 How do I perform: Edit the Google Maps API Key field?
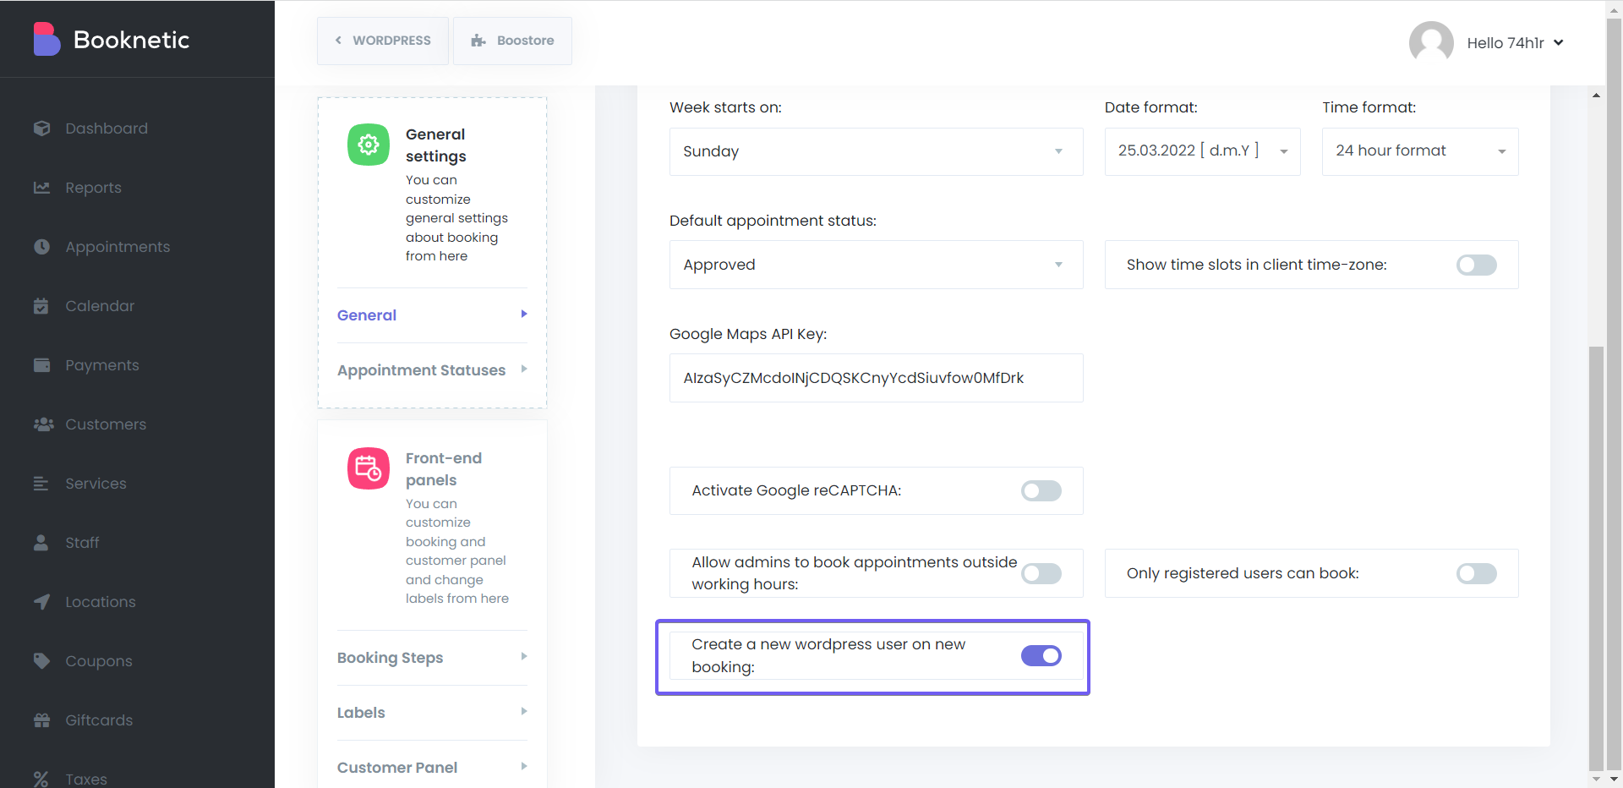(x=876, y=378)
